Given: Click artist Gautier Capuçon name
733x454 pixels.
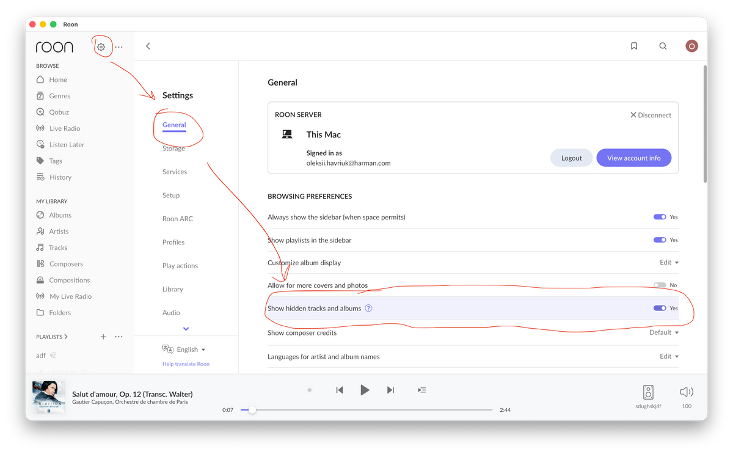Looking at the screenshot, I should 90,402.
